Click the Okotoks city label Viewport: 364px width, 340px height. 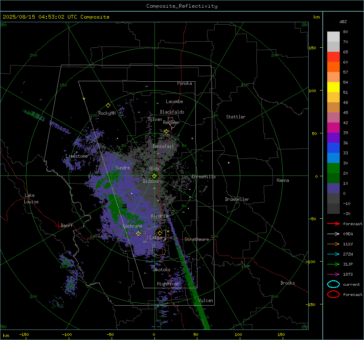click(162, 270)
